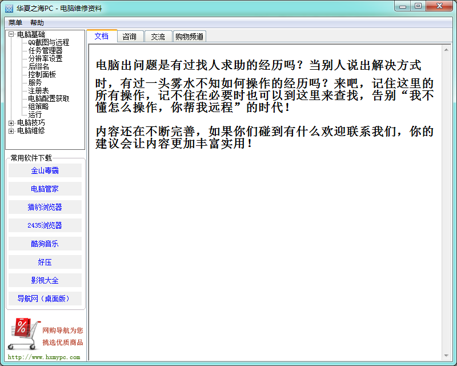
Task: Expand the 电脑技巧 tree node
Action: pyautogui.click(x=11, y=123)
